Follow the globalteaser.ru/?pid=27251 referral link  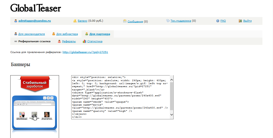point(85,52)
